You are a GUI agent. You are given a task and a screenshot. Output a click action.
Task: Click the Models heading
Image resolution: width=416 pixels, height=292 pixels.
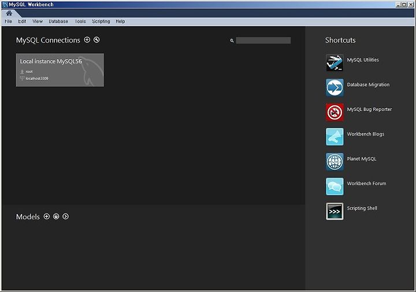click(x=28, y=217)
